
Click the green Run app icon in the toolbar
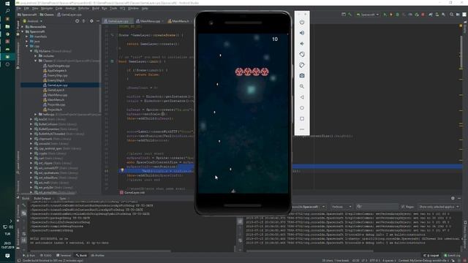(x=385, y=15)
